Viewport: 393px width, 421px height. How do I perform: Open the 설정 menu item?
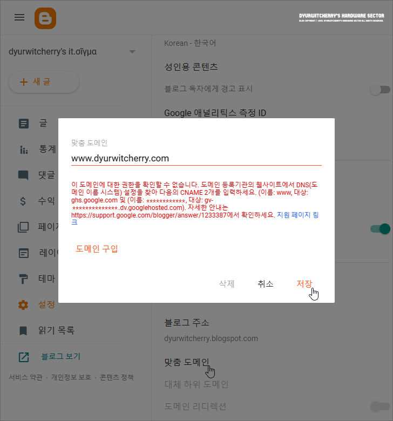pyautogui.click(x=46, y=304)
